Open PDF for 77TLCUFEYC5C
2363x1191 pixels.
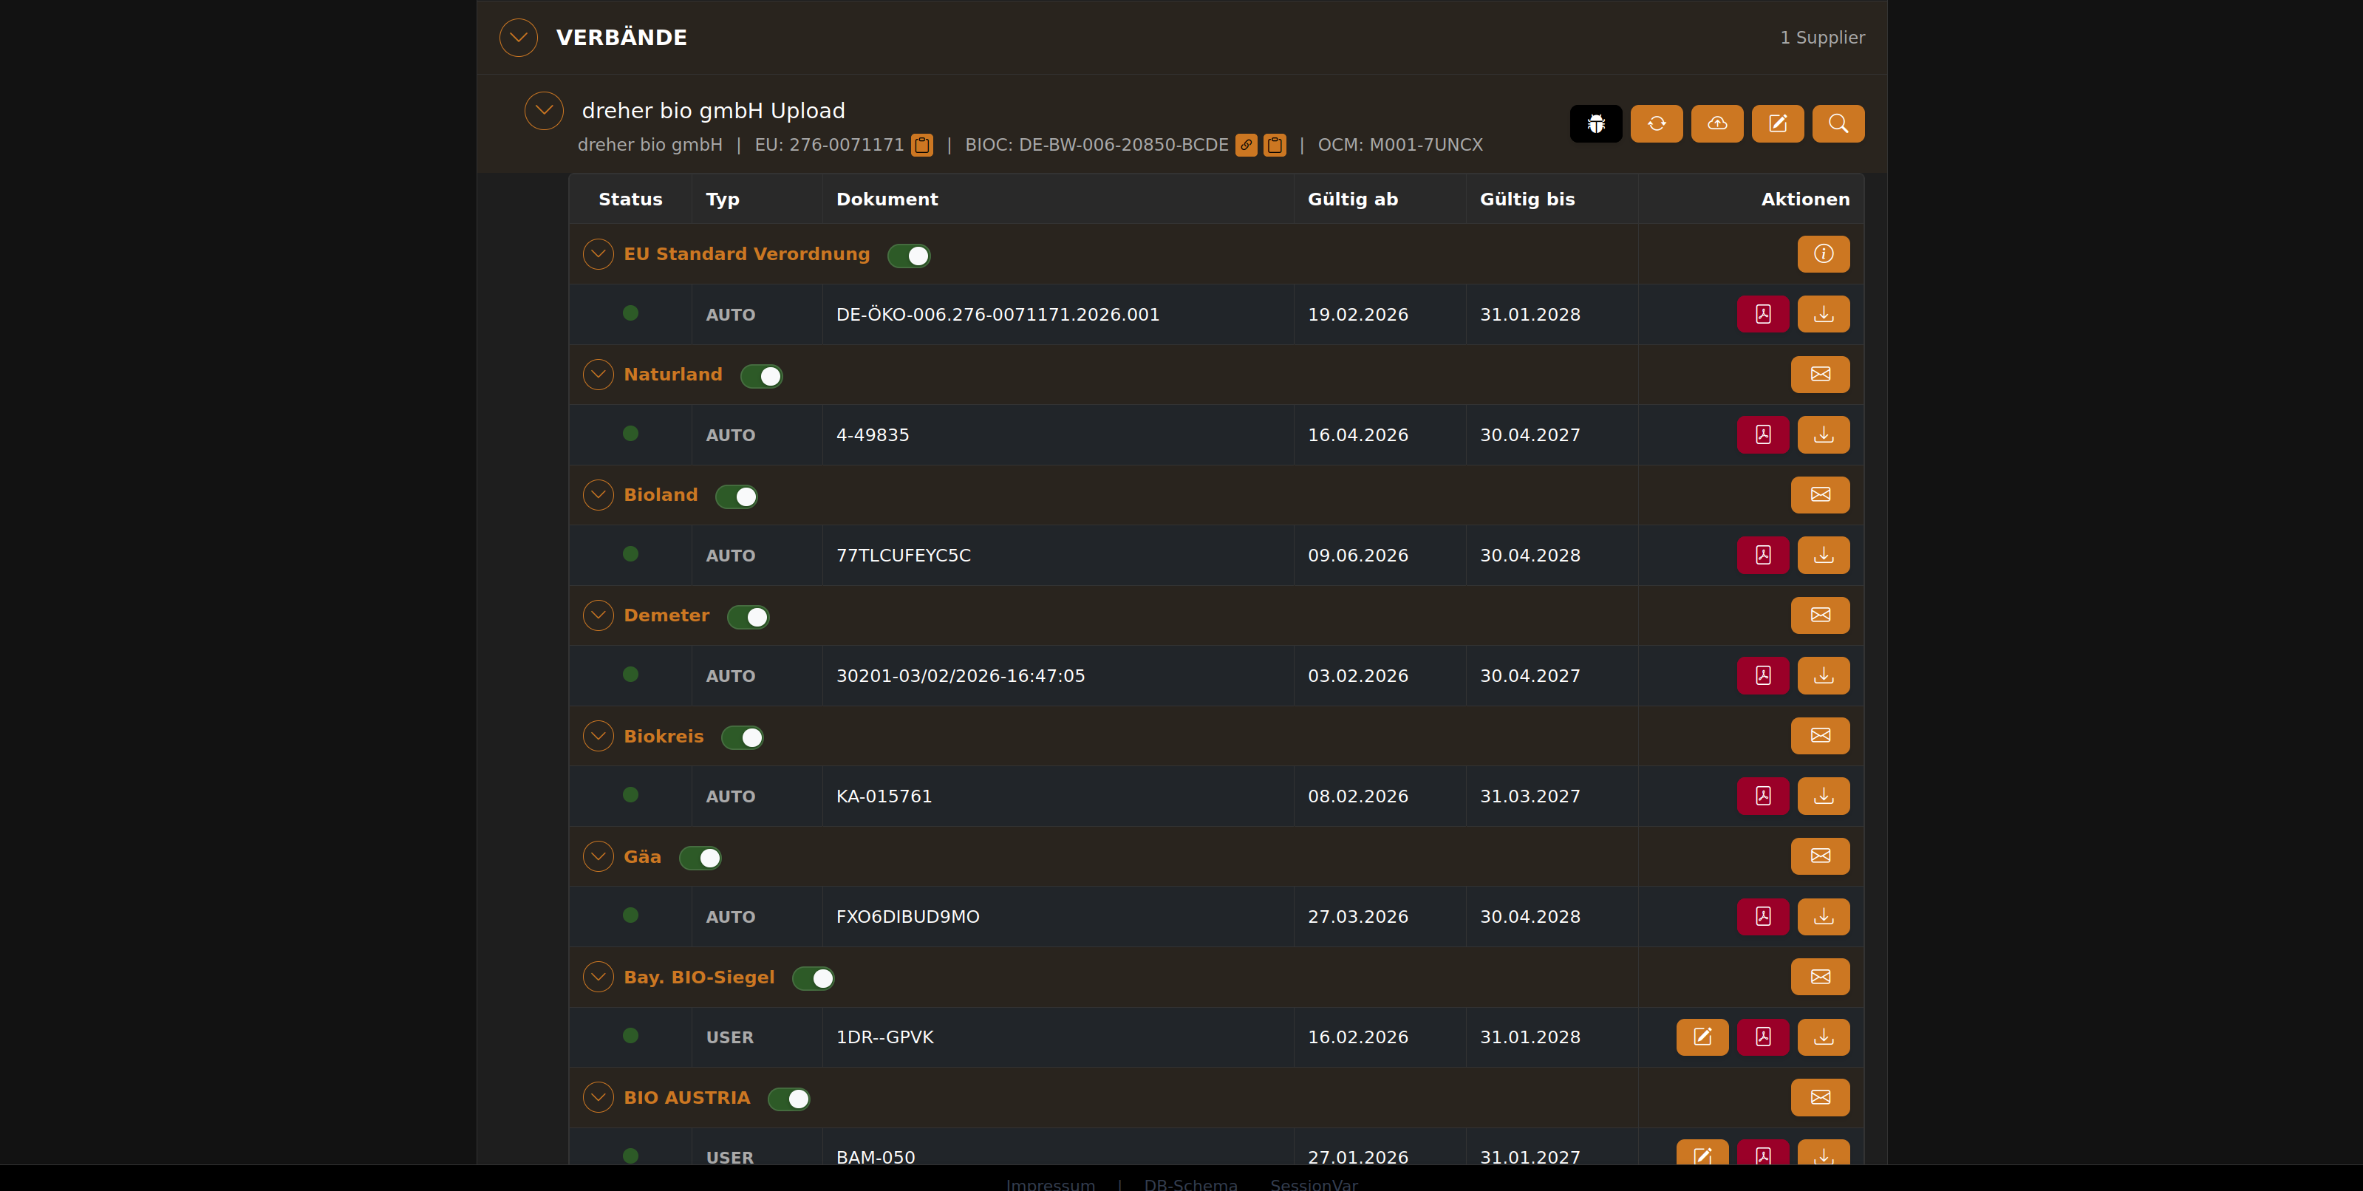coord(1762,555)
